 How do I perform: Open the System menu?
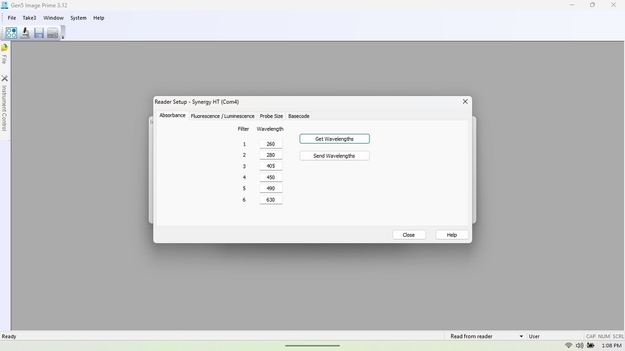[78, 18]
